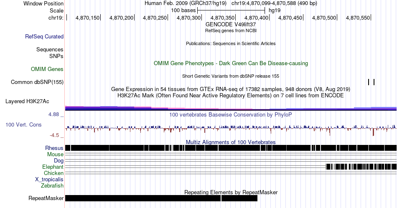Viewport: 397px width, 208px height.
Task: Select the Zebrafish alignment row label
Action: [x=52, y=186]
